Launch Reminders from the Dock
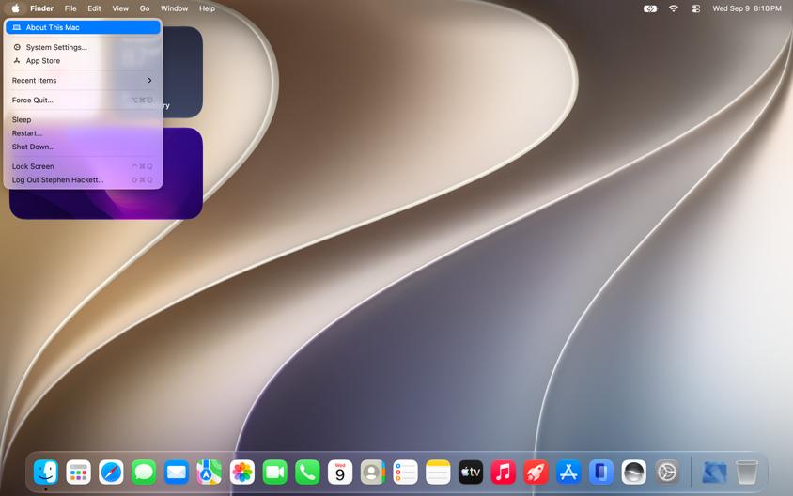The width and height of the screenshot is (793, 496). click(x=405, y=473)
